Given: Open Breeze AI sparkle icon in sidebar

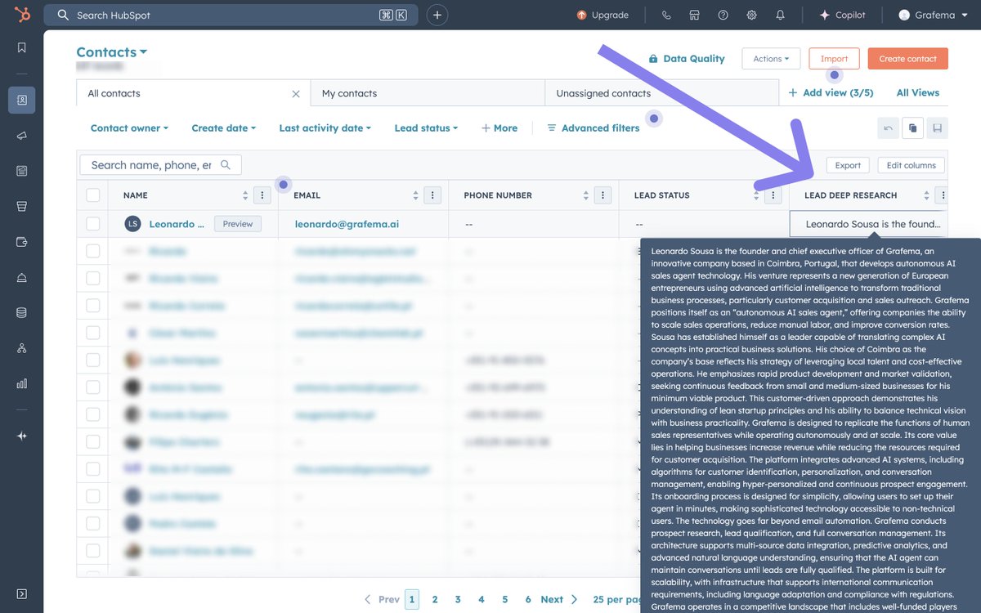Looking at the screenshot, I should click(x=22, y=436).
